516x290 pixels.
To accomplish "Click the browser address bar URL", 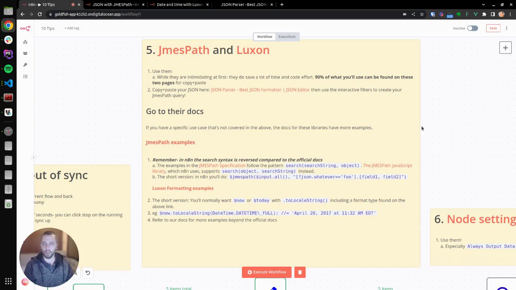I will point(98,14).
